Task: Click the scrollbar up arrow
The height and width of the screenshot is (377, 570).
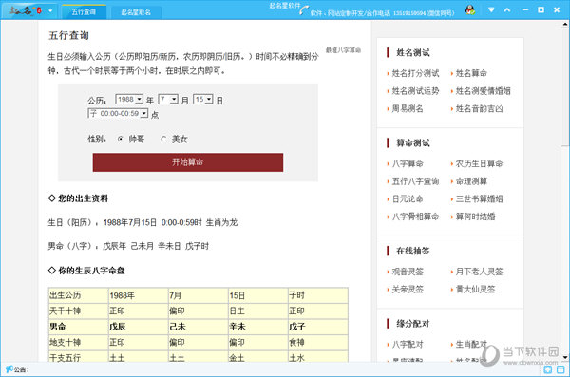Action: coord(565,25)
